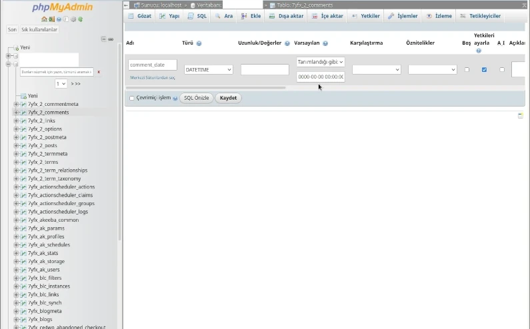Expand the 7yfx_2_posts table node
Image resolution: width=530 pixels, height=329 pixels.
(16, 145)
